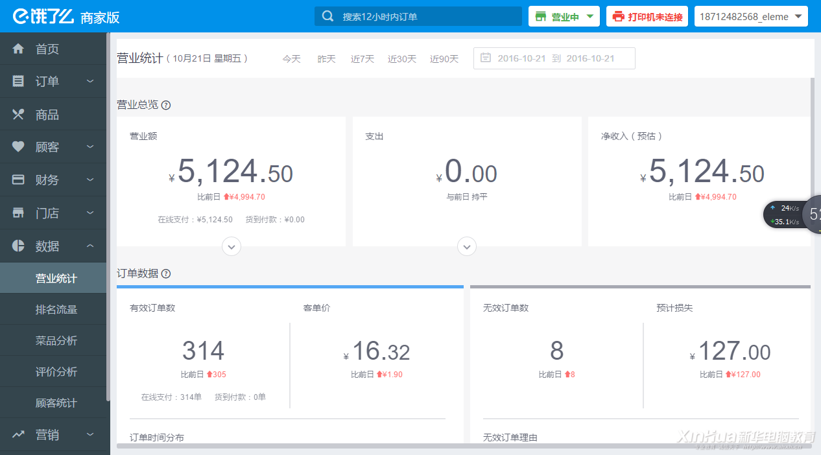Screen dimensions: 821x455
Task: Click the pie chart 数据 icon
Action: point(18,246)
